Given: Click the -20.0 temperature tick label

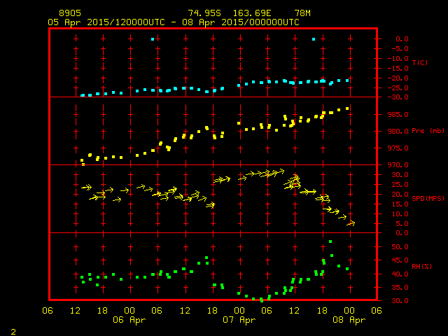Looking at the screenshot, I should (398, 78).
